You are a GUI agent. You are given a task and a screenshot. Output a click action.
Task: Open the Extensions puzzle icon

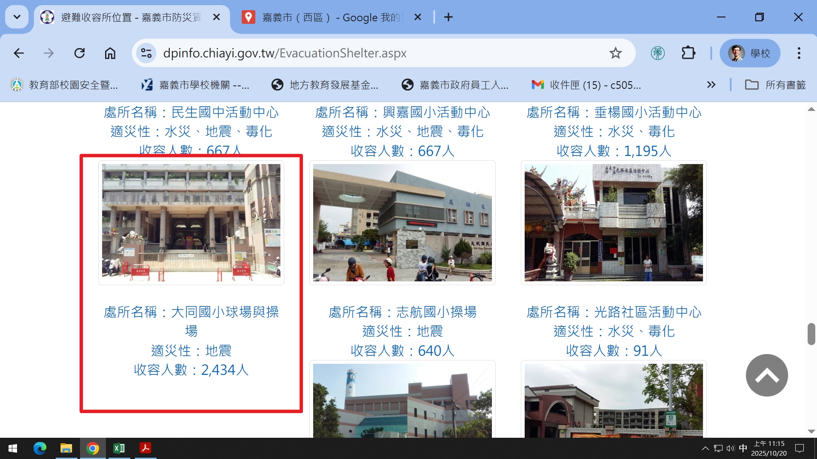pos(688,53)
